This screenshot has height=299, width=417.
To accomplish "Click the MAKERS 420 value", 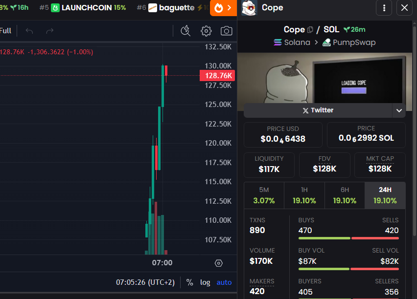I will [x=257, y=291].
